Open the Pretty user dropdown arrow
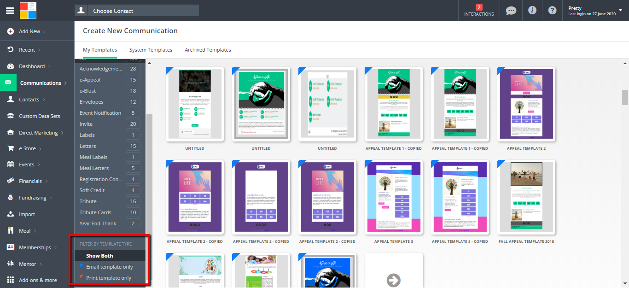Image resolution: width=629 pixels, height=288 pixels. point(620,10)
